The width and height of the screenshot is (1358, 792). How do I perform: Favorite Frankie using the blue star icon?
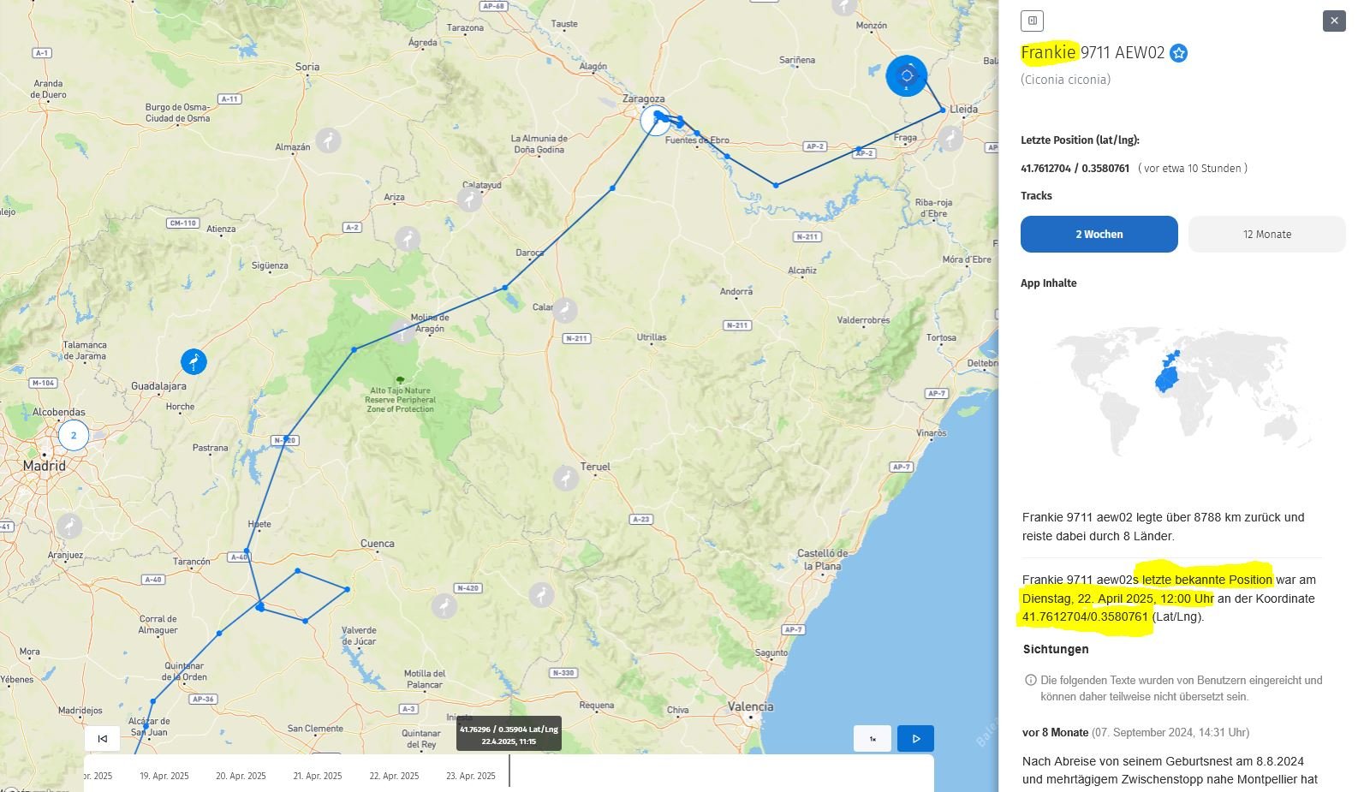click(x=1179, y=53)
